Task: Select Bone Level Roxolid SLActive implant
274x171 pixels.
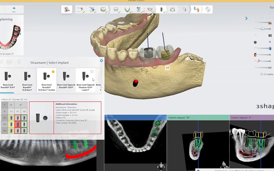Action: click(x=27, y=80)
